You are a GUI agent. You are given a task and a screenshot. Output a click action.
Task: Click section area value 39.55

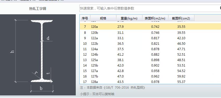[x=181, y=33]
